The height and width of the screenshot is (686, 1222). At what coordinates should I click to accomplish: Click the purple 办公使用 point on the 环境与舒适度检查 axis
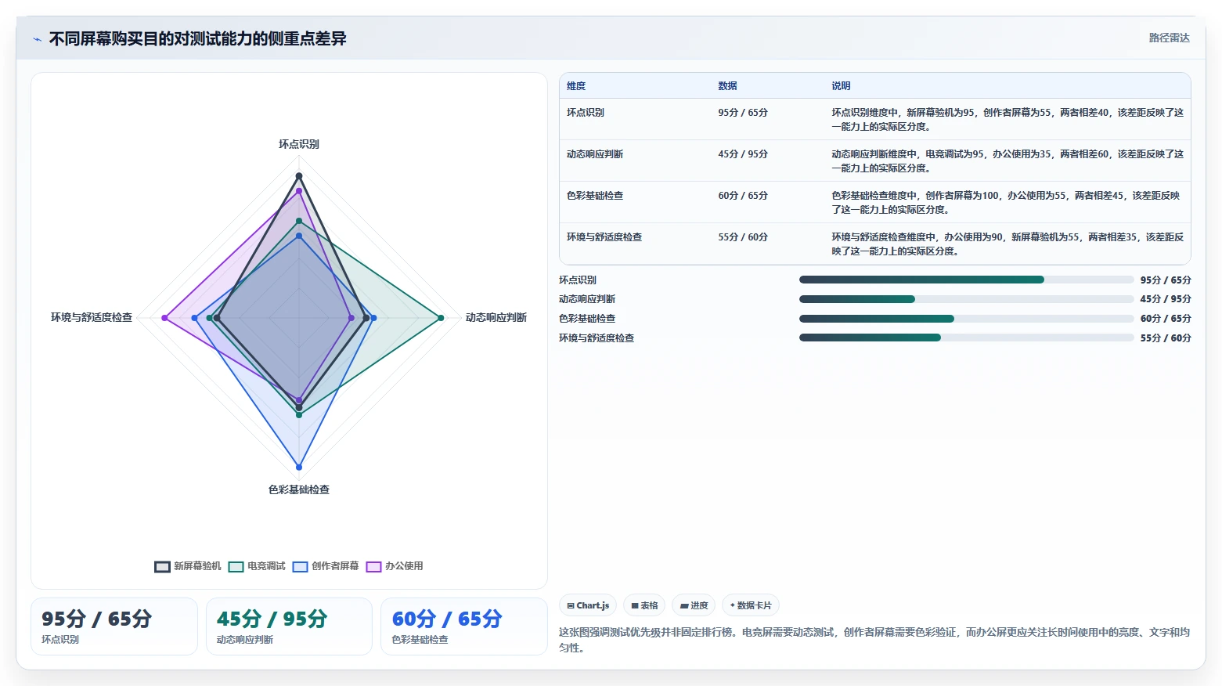(164, 318)
